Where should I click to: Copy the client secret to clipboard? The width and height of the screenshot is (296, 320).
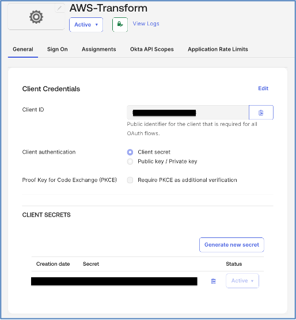point(214,281)
